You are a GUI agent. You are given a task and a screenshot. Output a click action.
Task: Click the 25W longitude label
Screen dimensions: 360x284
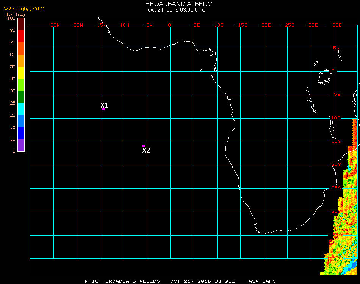[x=55, y=25]
